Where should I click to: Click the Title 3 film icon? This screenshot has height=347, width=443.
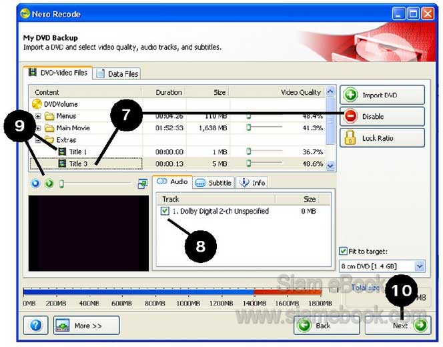coord(62,163)
